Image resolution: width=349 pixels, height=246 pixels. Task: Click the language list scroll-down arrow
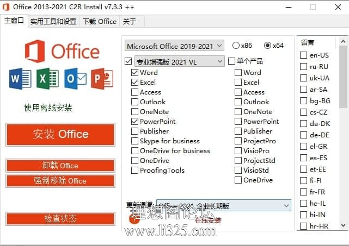343,225
